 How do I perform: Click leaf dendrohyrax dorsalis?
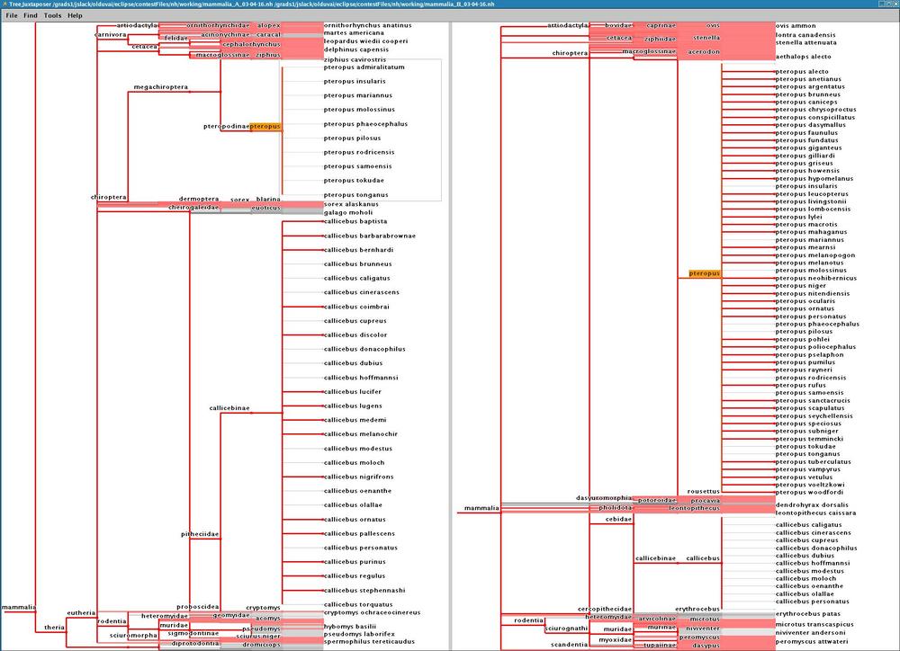click(x=812, y=505)
